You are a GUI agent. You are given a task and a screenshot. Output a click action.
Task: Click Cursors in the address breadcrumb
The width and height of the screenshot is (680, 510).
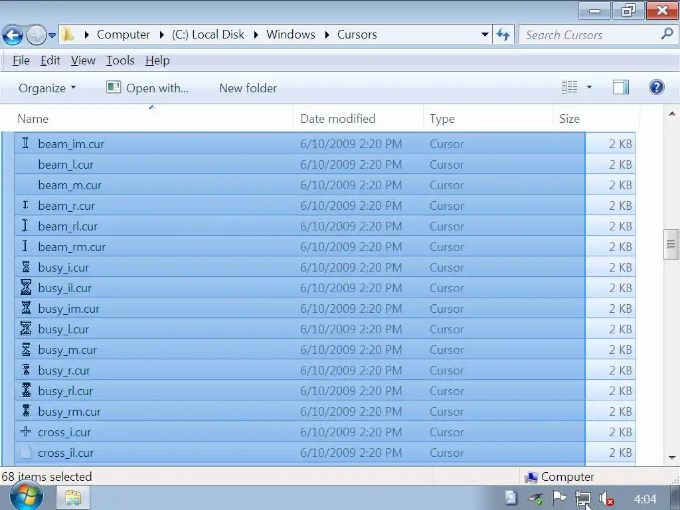357,35
